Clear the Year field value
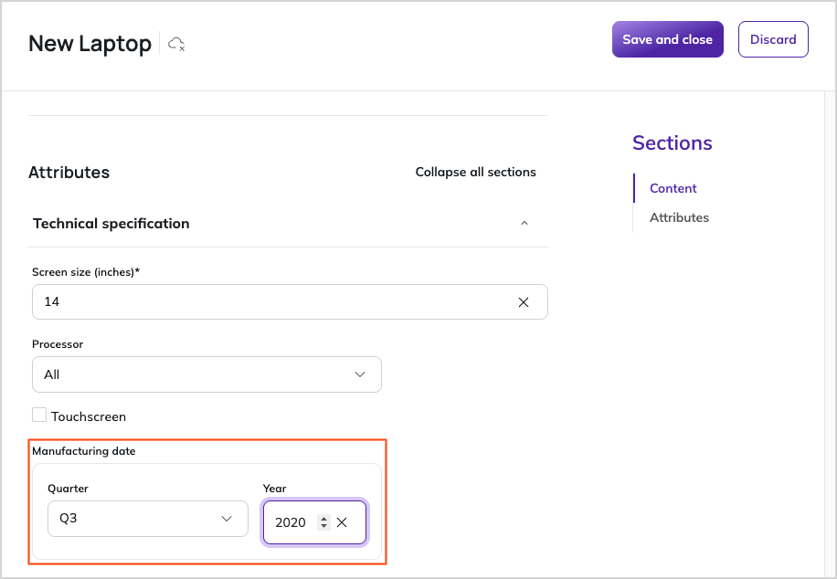Viewport: 837px width, 579px height. pos(342,522)
